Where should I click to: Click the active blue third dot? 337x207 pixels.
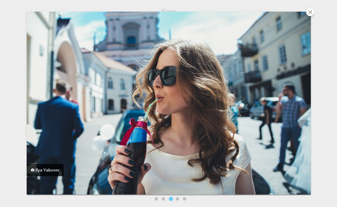(x=171, y=199)
